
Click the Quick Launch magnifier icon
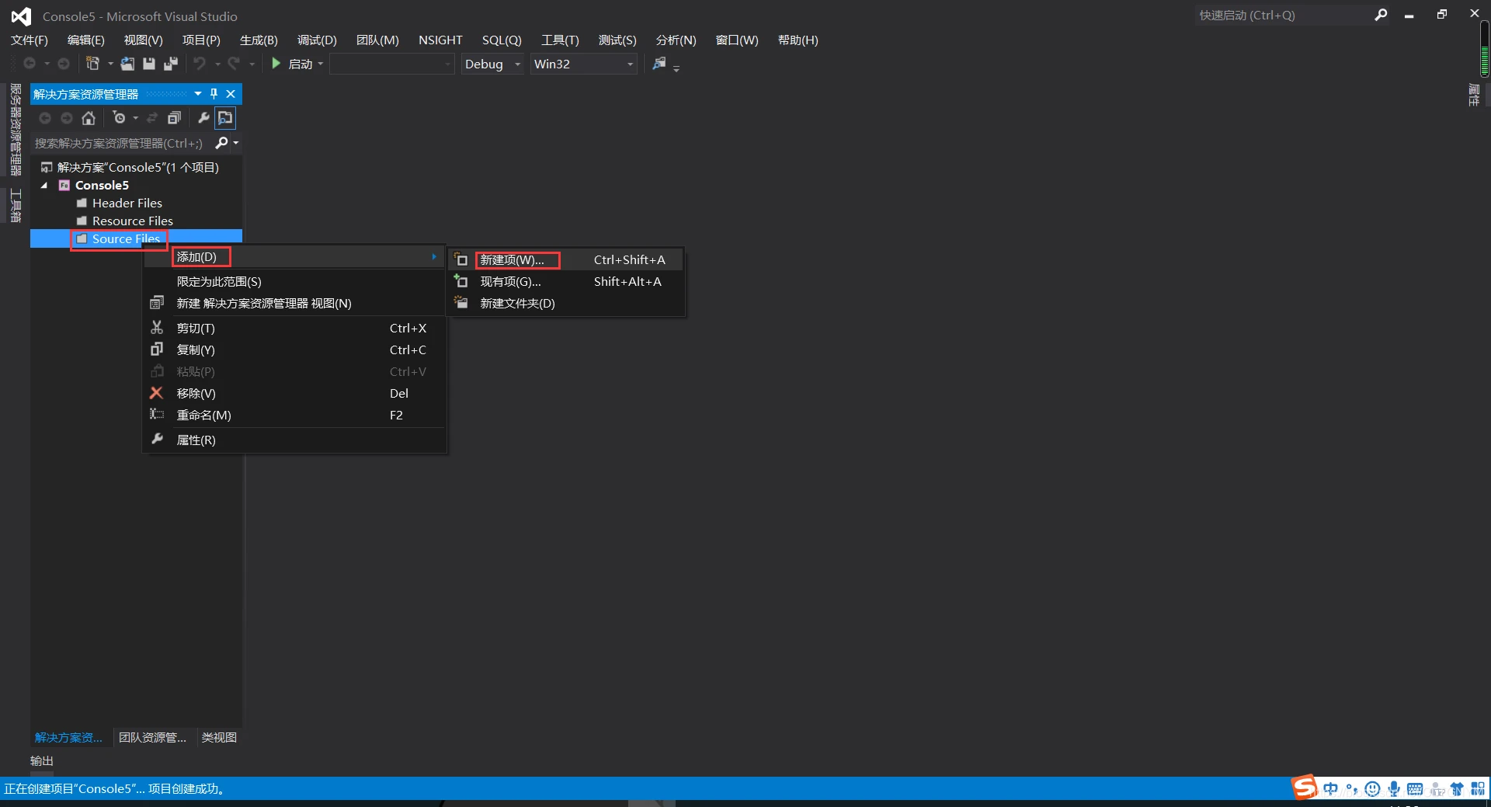(x=1381, y=15)
